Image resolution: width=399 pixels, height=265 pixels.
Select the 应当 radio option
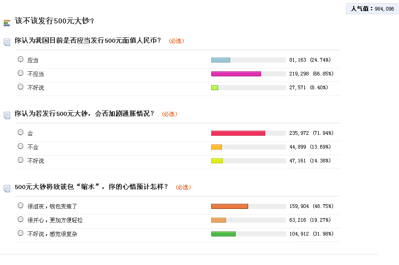(20, 59)
